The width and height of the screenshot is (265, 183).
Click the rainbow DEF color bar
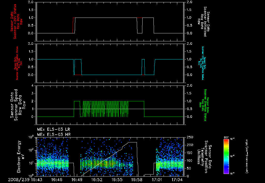pos(226,156)
